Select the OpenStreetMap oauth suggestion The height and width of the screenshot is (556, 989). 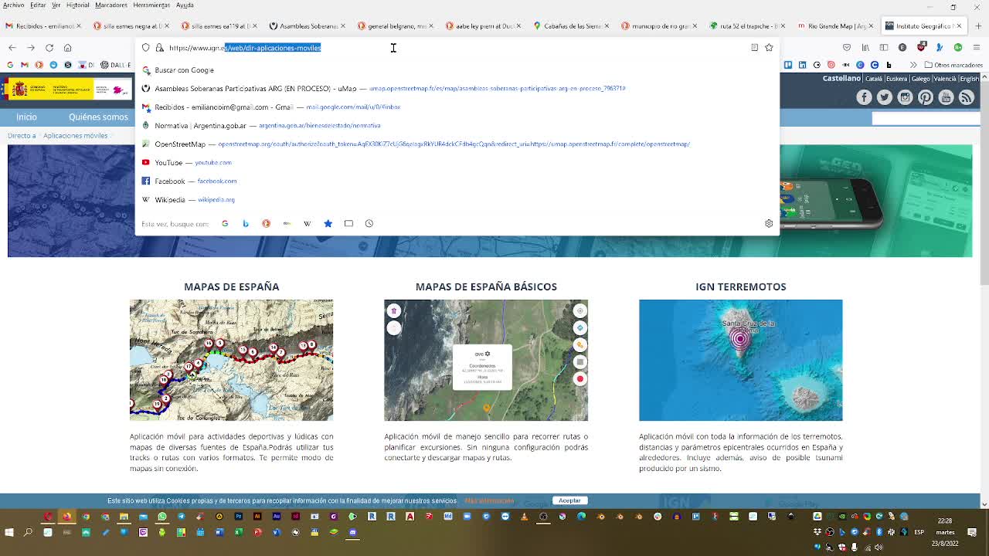pos(456,144)
